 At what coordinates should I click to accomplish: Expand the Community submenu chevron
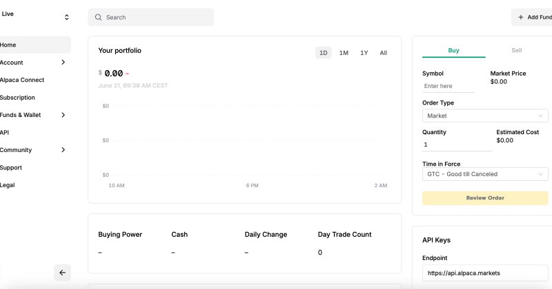tap(63, 150)
